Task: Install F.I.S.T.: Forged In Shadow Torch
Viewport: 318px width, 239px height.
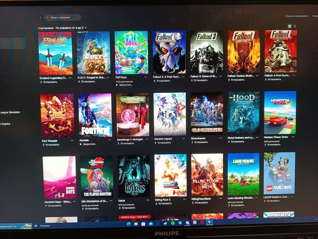Action: (x=87, y=82)
